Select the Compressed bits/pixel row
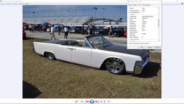 [143, 12]
